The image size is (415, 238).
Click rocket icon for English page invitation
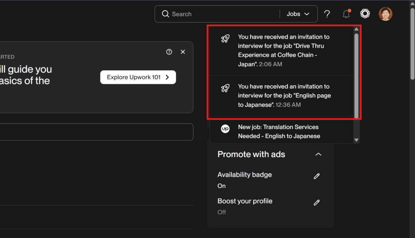(x=225, y=88)
